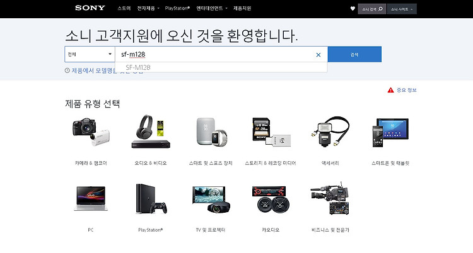
Task: Expand the 소니 사이트 dropdown
Action: [402, 9]
